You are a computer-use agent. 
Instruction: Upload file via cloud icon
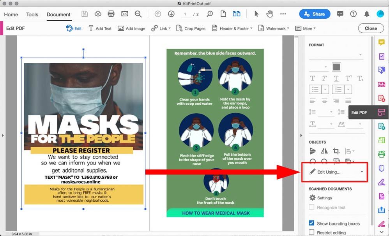[98, 14]
